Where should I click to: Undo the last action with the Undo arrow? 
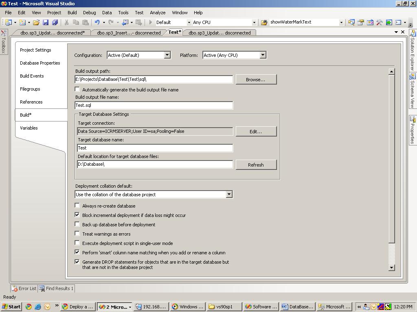[x=97, y=23]
